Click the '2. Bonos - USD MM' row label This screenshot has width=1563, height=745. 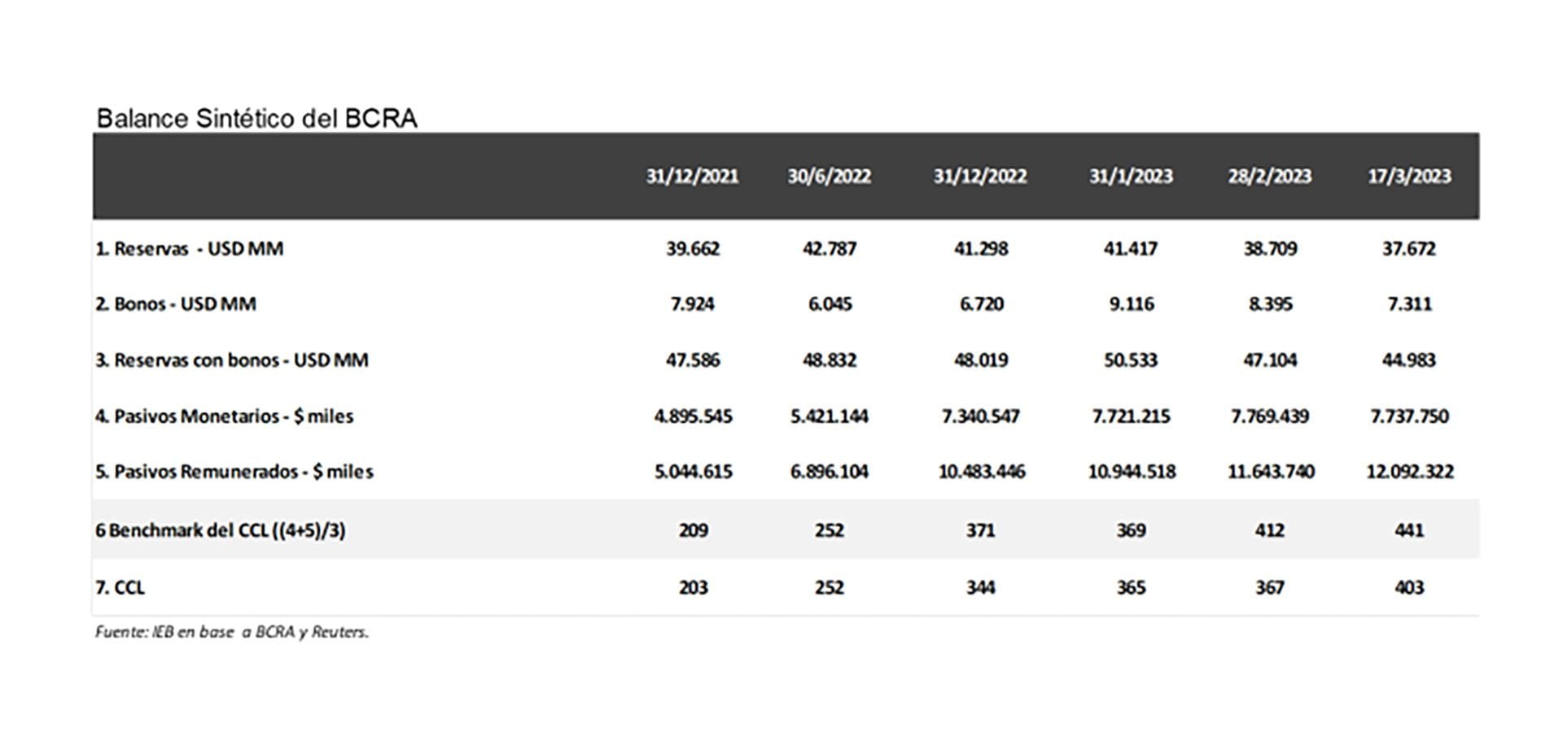click(x=176, y=304)
